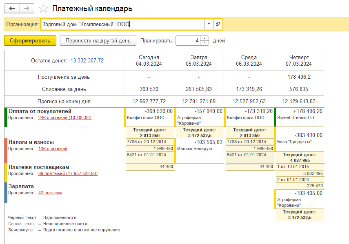Viewport: 349px width, 244px height.
Task: Click the forward navigation arrow
Action: 27,9
